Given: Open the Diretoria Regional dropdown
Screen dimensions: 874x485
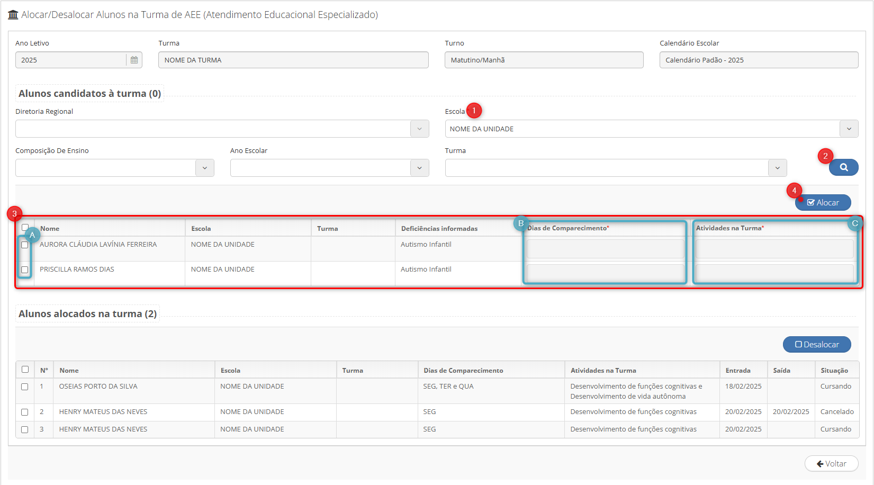Looking at the screenshot, I should pyautogui.click(x=419, y=129).
